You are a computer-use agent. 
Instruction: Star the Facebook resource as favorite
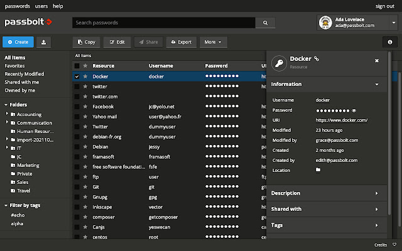(85, 107)
